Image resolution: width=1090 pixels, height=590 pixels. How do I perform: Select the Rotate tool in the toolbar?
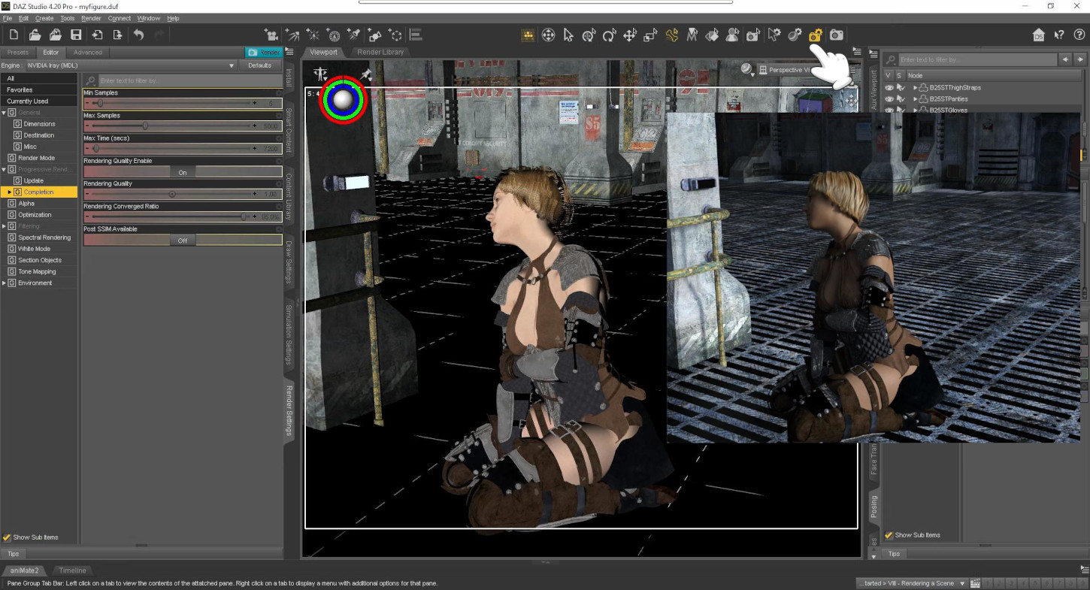point(609,35)
